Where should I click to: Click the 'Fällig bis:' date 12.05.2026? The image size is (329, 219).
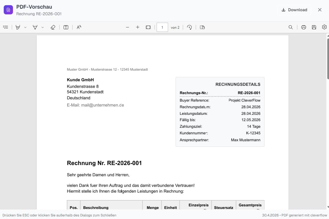251,120
